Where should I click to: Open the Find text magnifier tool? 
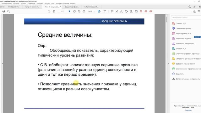[x=8, y=11]
